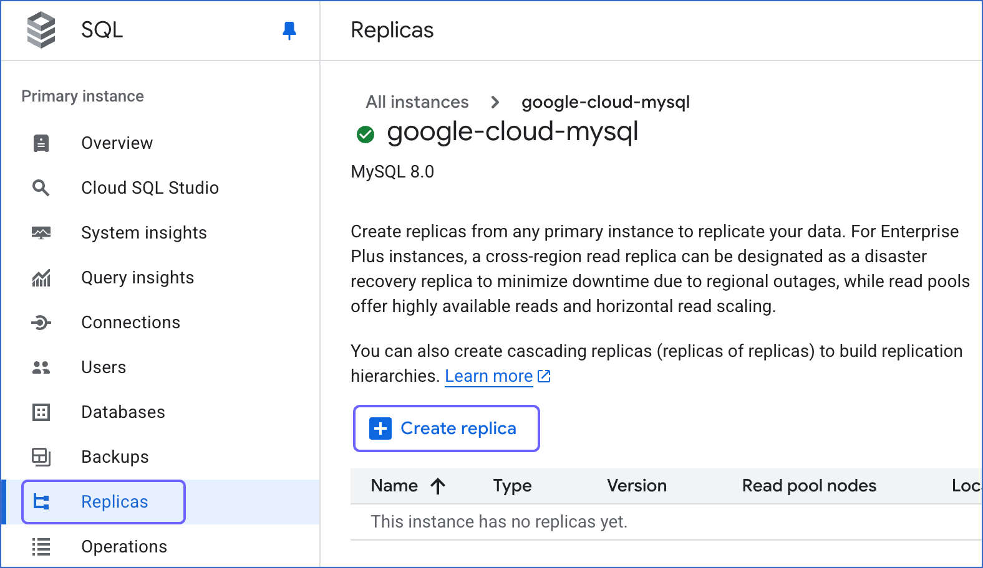
Task: Click the Operations list icon
Action: tap(41, 547)
